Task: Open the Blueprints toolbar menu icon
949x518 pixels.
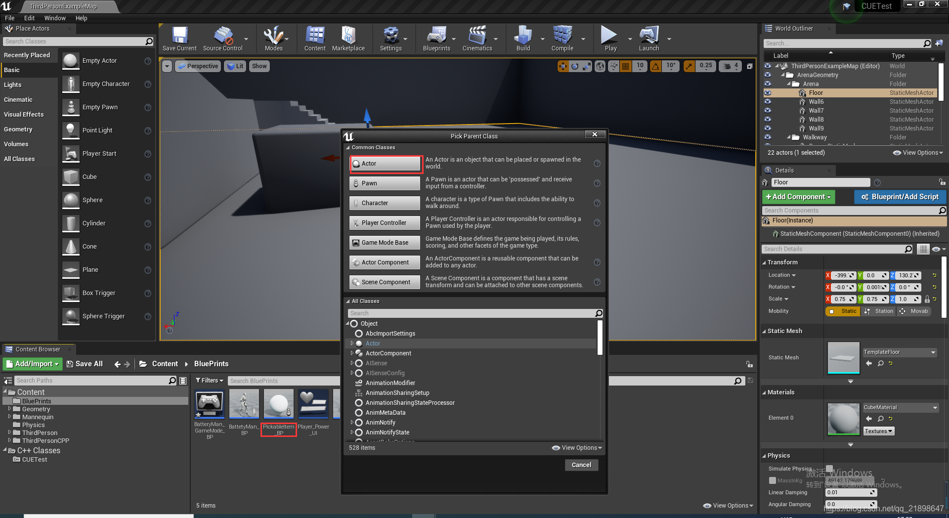Action: (437, 39)
